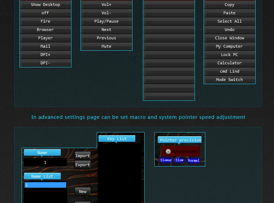Pick the Browser entry

(45, 30)
